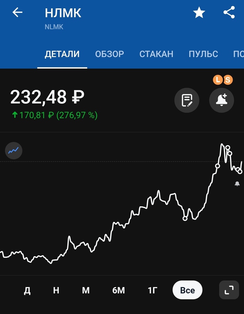Switch to the ОБЗОР tab
The height and width of the screenshot is (314, 244).
tap(109, 54)
